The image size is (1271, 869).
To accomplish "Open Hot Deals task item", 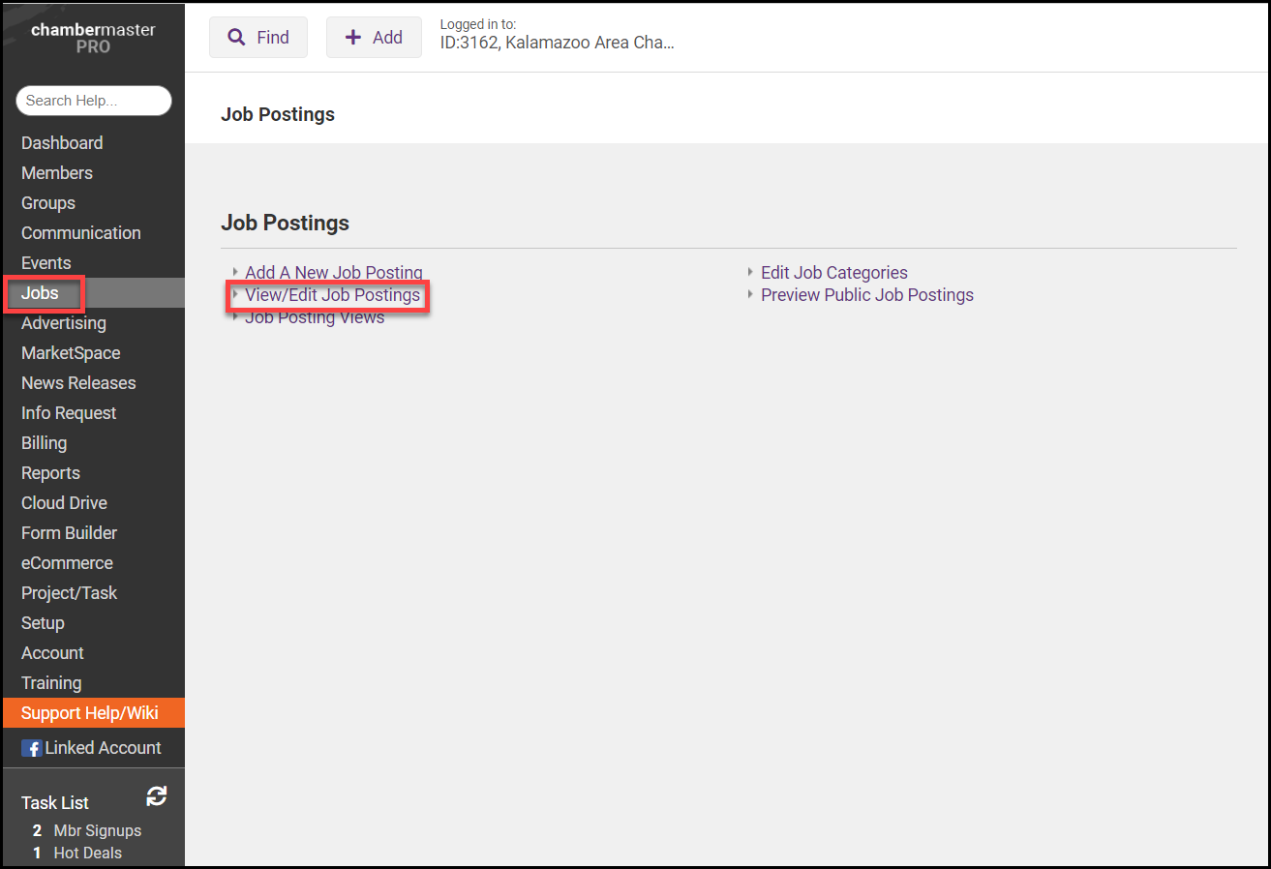I will (x=87, y=853).
